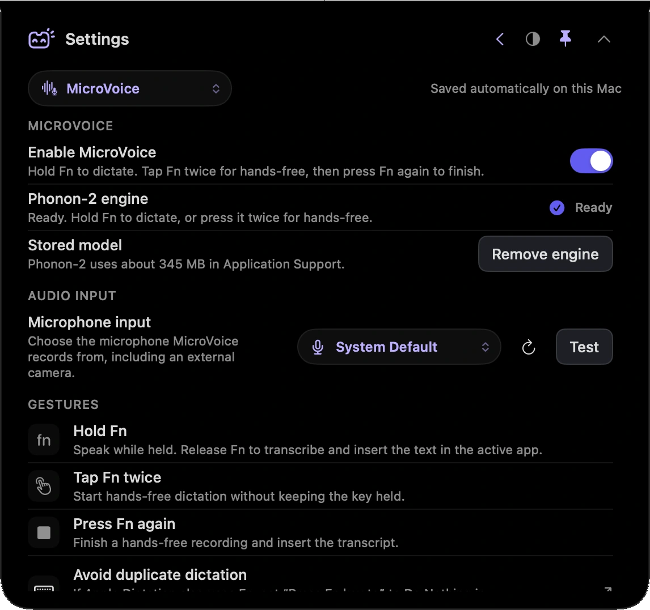Image resolution: width=650 pixels, height=610 pixels.
Task: Click the tap hand icon for Tap Fn twice
Action: tap(44, 487)
